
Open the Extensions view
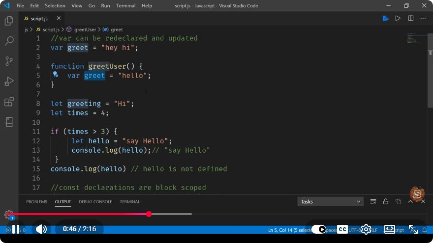pyautogui.click(x=9, y=102)
